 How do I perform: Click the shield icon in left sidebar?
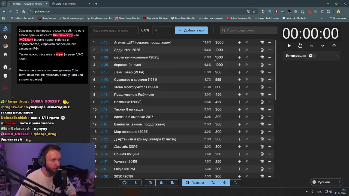pyautogui.click(x=5, y=76)
